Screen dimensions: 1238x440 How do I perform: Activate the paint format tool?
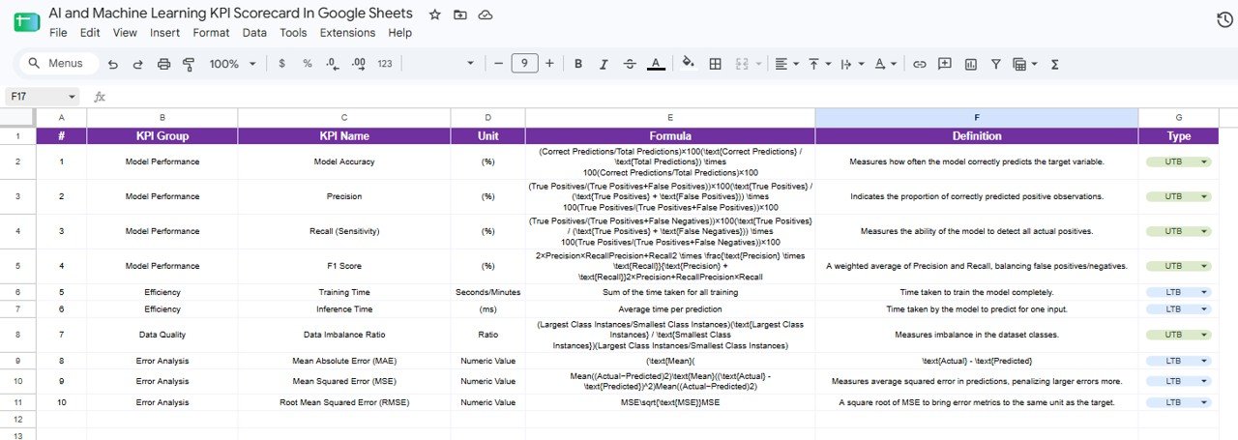[x=189, y=64]
